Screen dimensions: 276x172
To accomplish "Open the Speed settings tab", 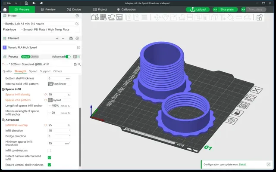I will click(33, 71).
